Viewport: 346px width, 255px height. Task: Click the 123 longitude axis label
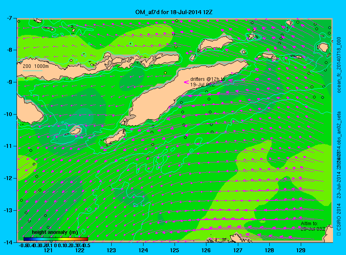click(111, 250)
